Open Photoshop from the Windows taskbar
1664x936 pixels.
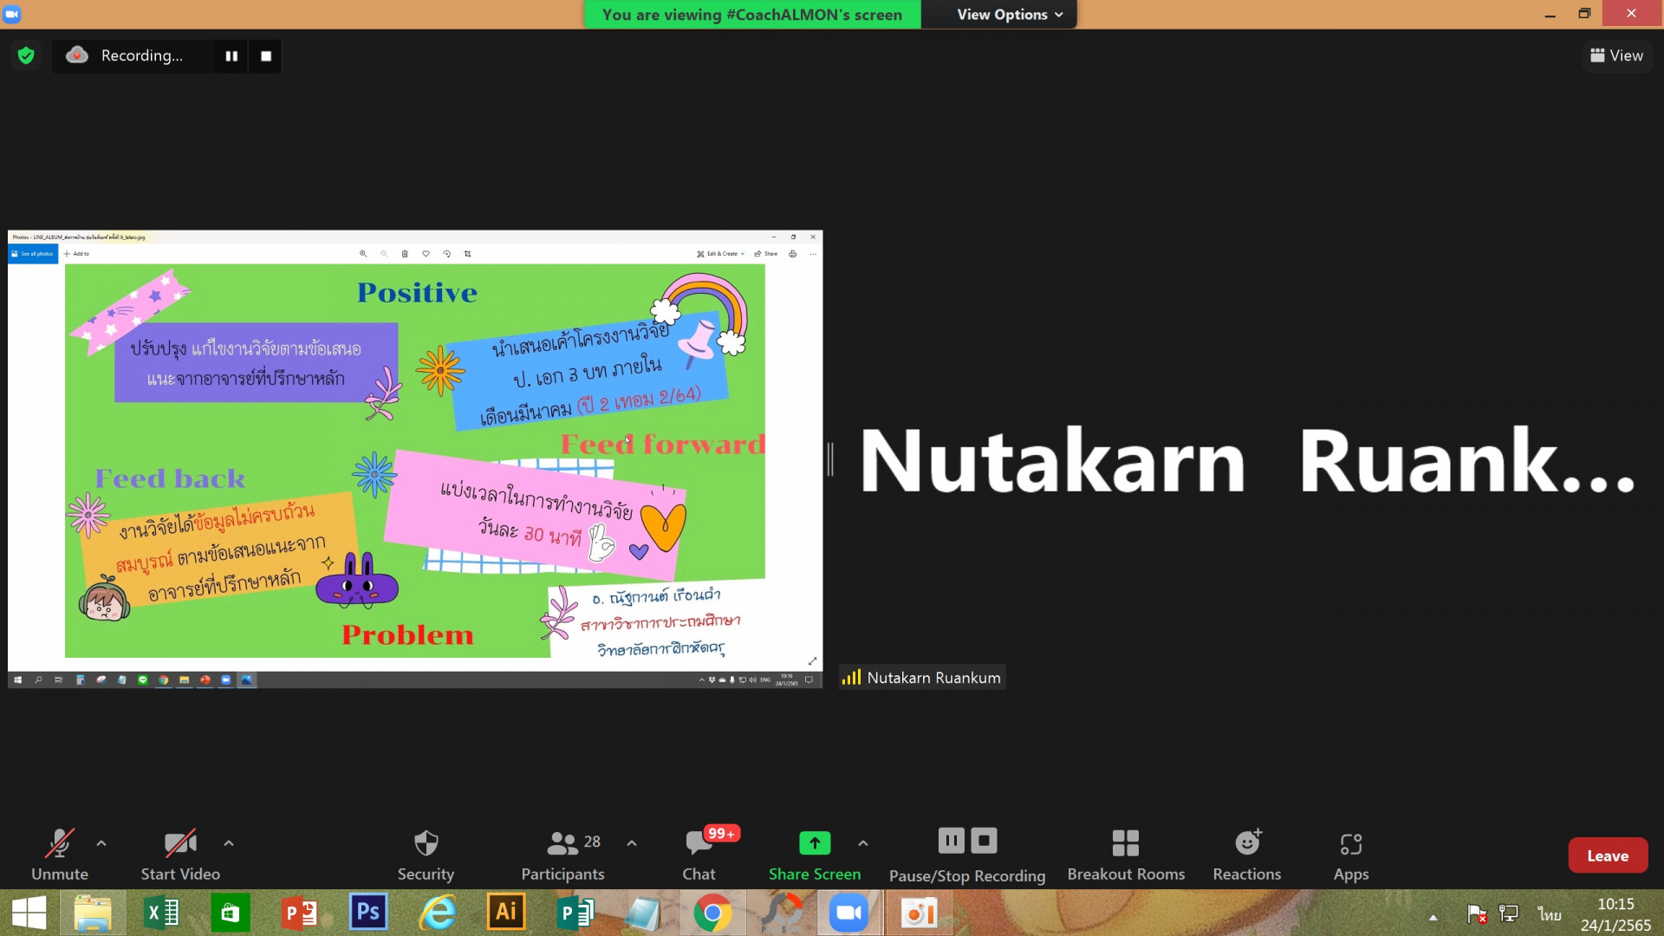tap(367, 913)
